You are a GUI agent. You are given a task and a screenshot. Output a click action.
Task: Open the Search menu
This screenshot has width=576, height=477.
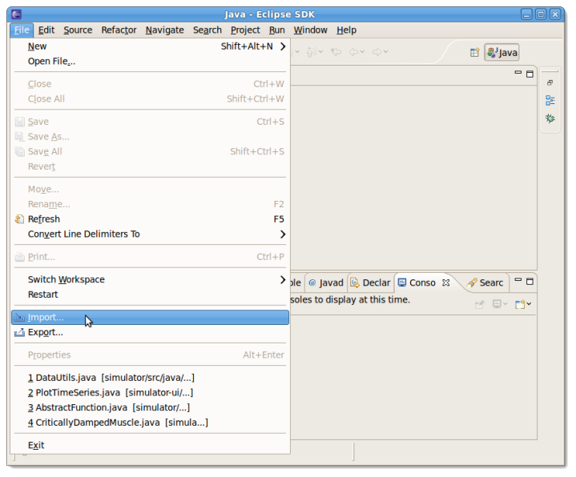[207, 30]
